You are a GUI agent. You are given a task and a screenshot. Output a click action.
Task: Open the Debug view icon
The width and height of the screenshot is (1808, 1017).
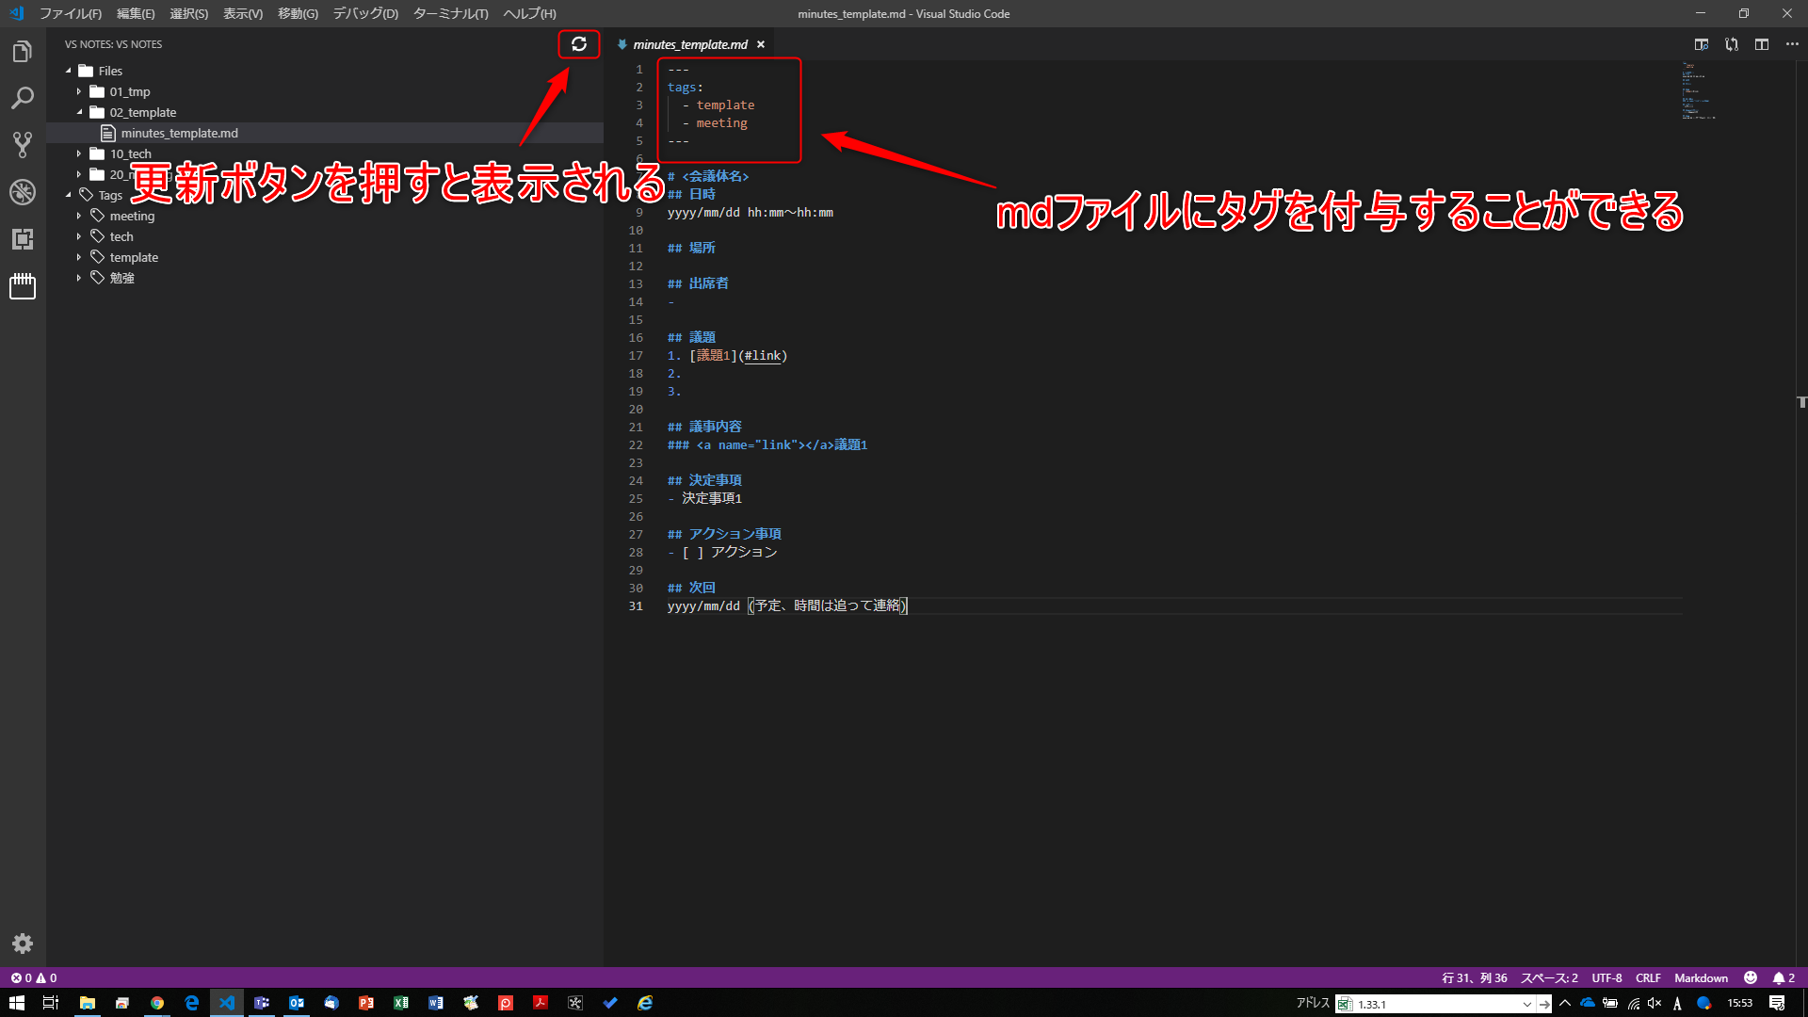pos(23,192)
